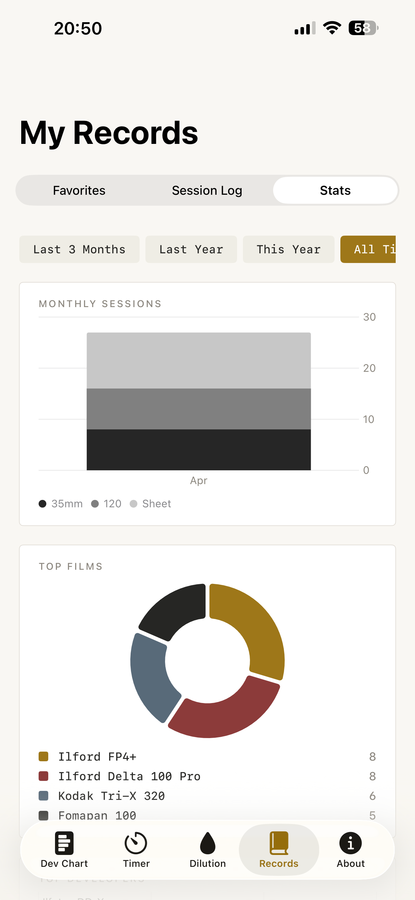
Task: Select the Stats tab
Action: click(x=335, y=191)
